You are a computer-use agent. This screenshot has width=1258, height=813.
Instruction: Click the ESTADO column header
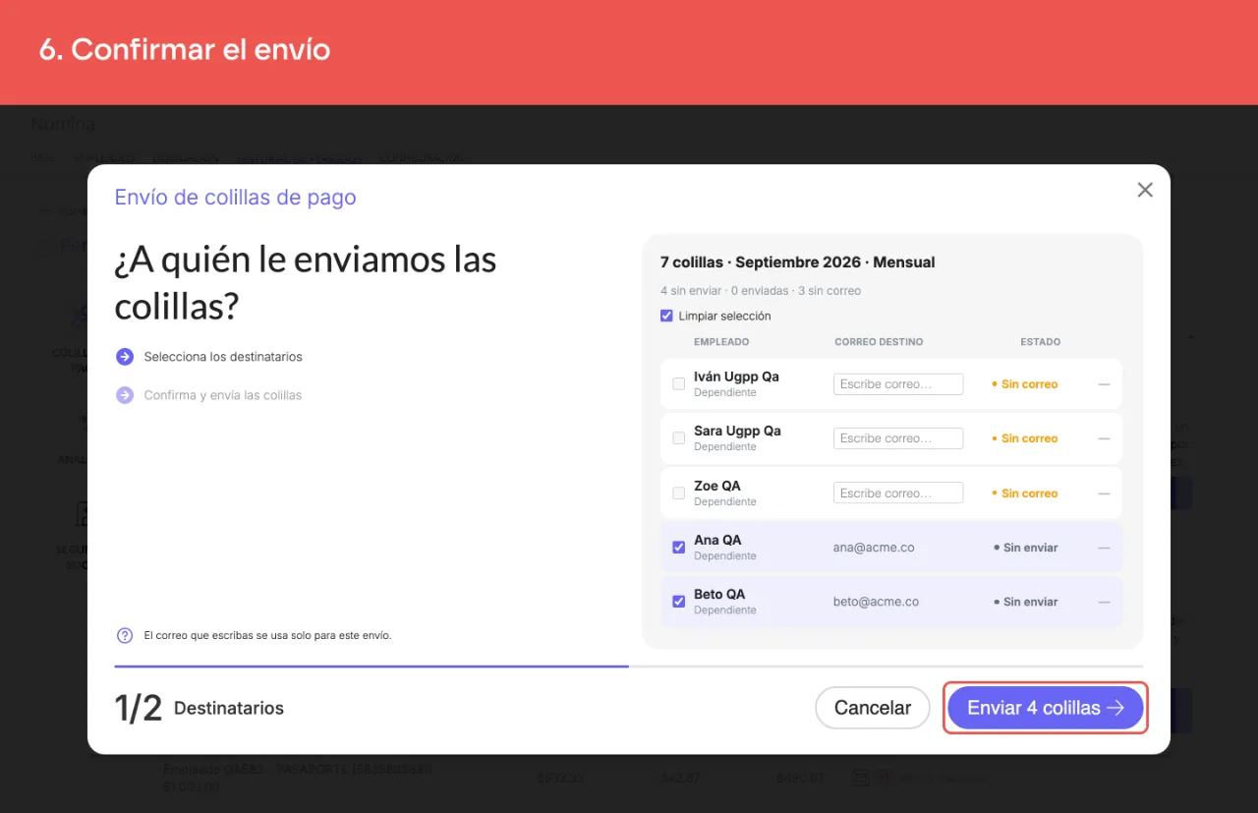click(1040, 342)
